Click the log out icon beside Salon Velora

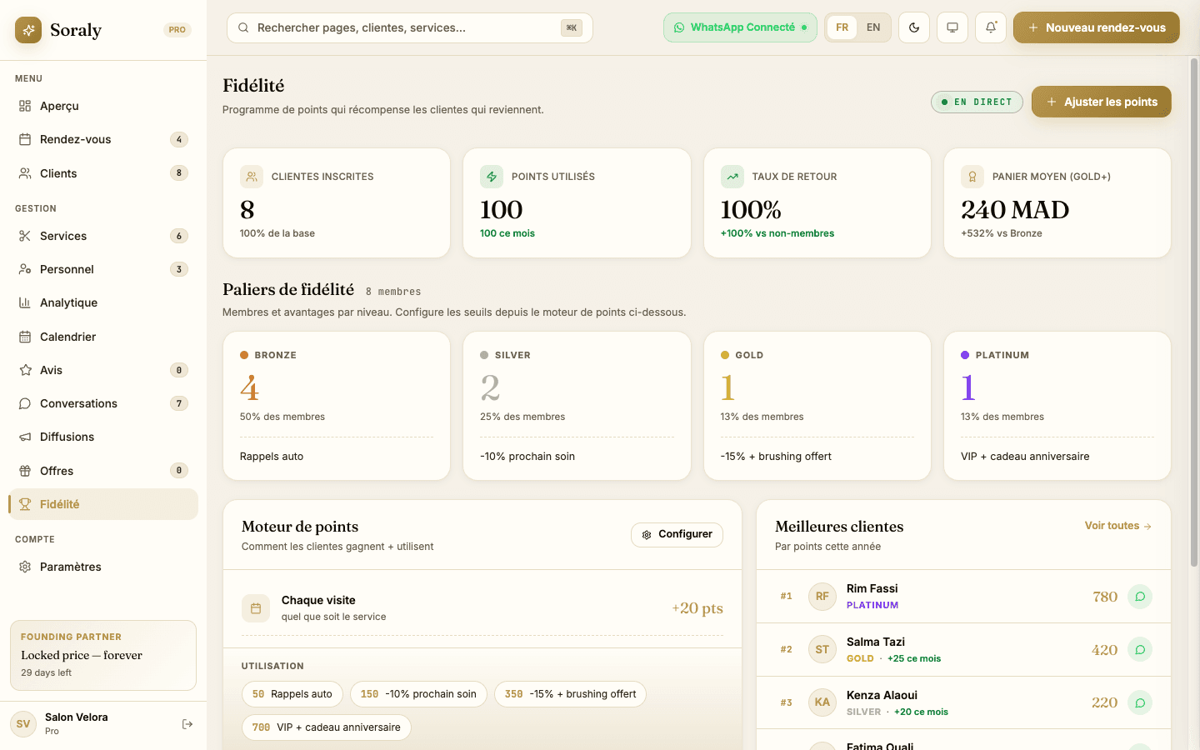click(x=187, y=724)
